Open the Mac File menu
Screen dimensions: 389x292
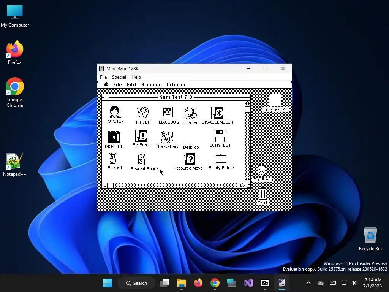point(117,85)
